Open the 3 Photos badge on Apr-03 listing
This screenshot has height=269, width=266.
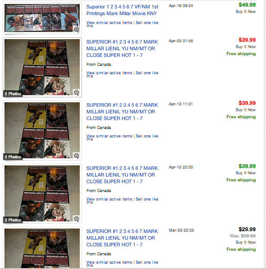(x=13, y=94)
